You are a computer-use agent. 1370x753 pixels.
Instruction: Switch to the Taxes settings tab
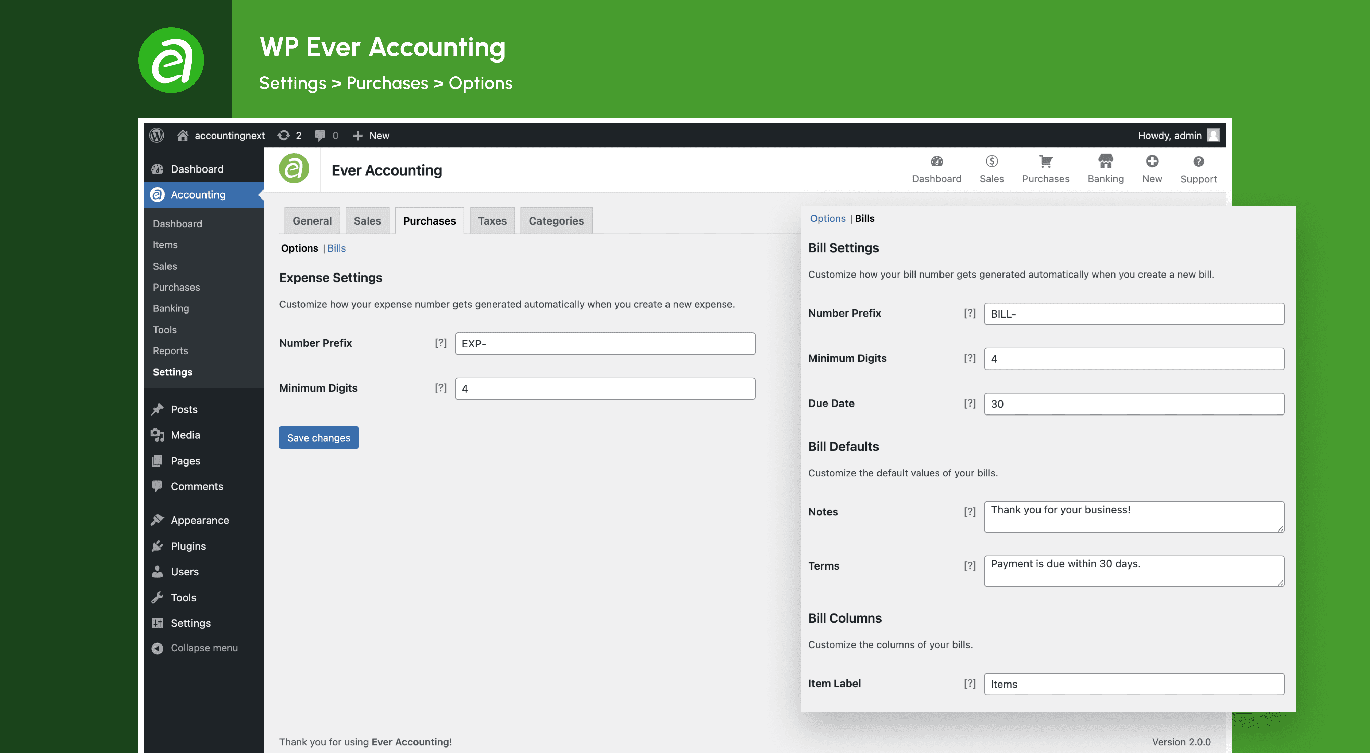492,220
